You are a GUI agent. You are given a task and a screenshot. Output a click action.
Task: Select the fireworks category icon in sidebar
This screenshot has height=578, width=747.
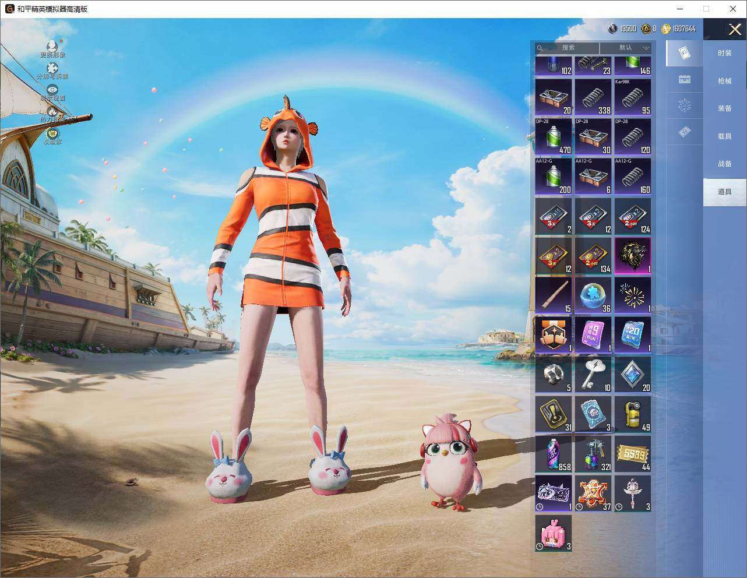point(685,105)
